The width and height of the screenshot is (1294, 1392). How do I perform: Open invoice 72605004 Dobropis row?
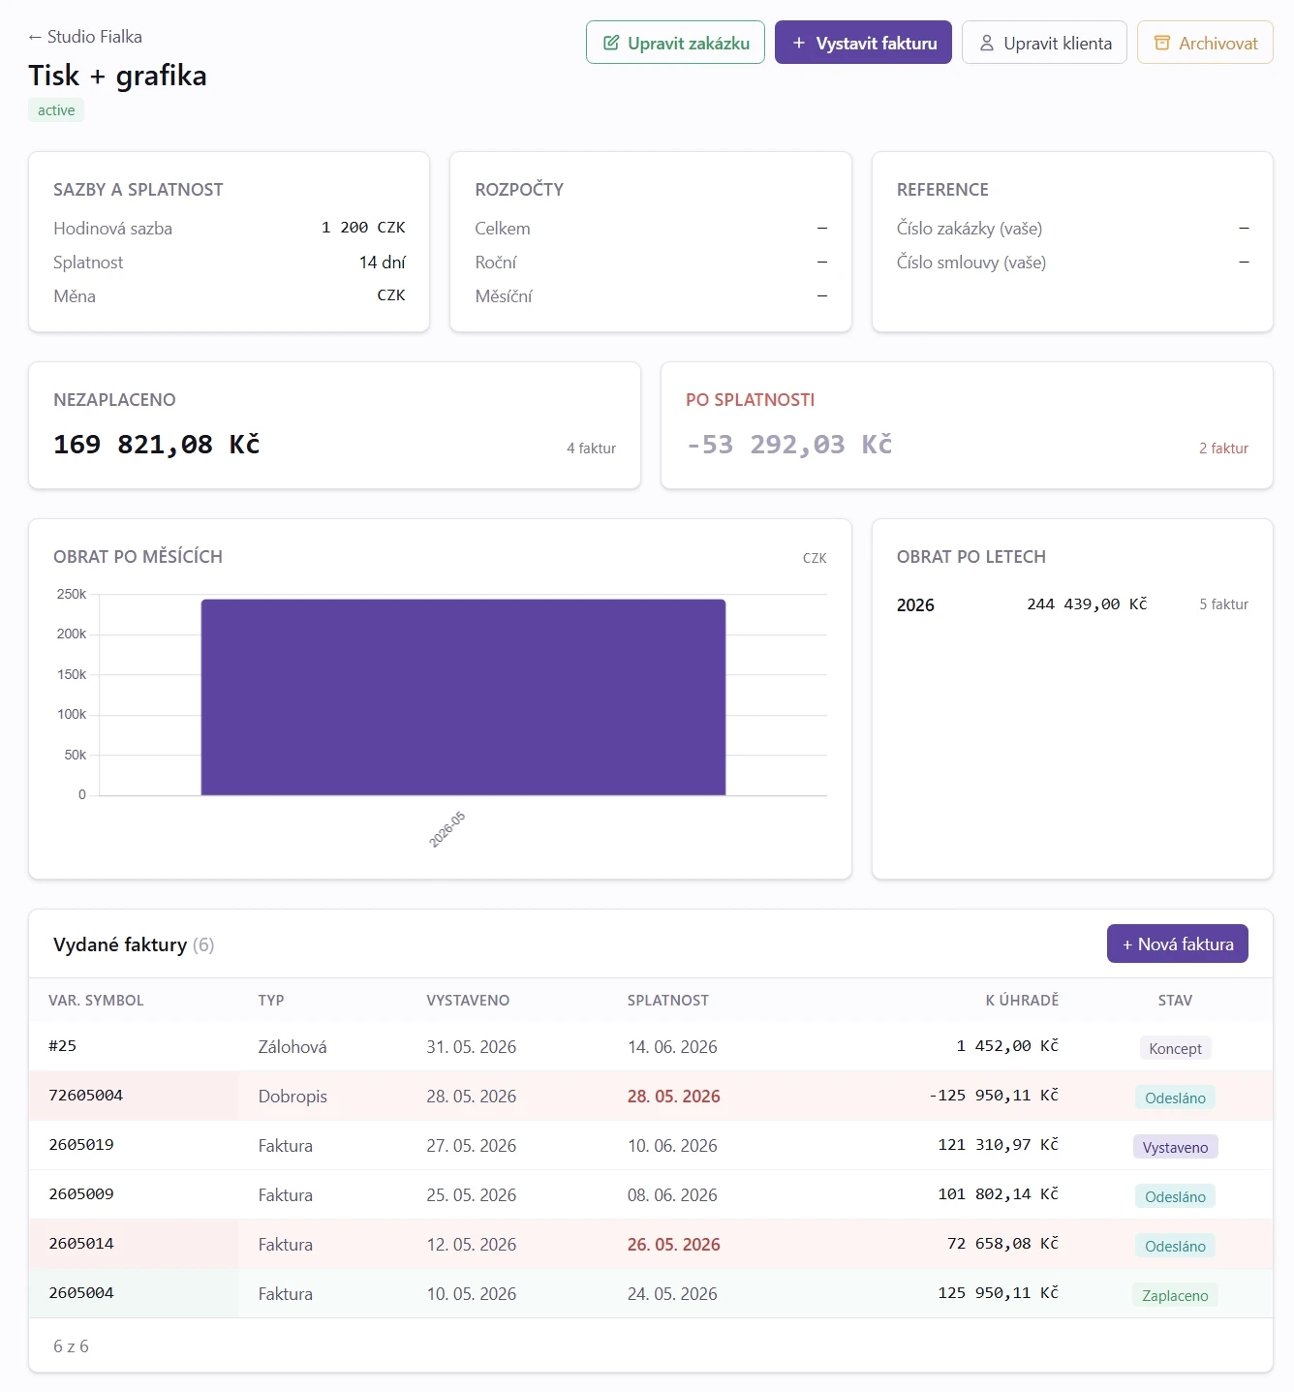tap(650, 1096)
